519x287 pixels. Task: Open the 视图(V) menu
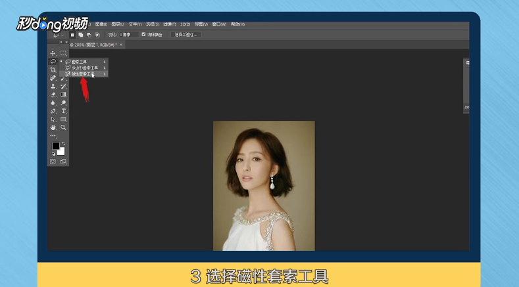click(201, 24)
